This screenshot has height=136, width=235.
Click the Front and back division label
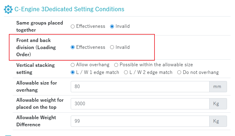[36, 47]
